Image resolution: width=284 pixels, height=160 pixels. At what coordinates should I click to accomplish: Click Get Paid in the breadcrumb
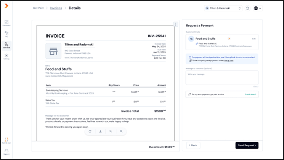38,8
